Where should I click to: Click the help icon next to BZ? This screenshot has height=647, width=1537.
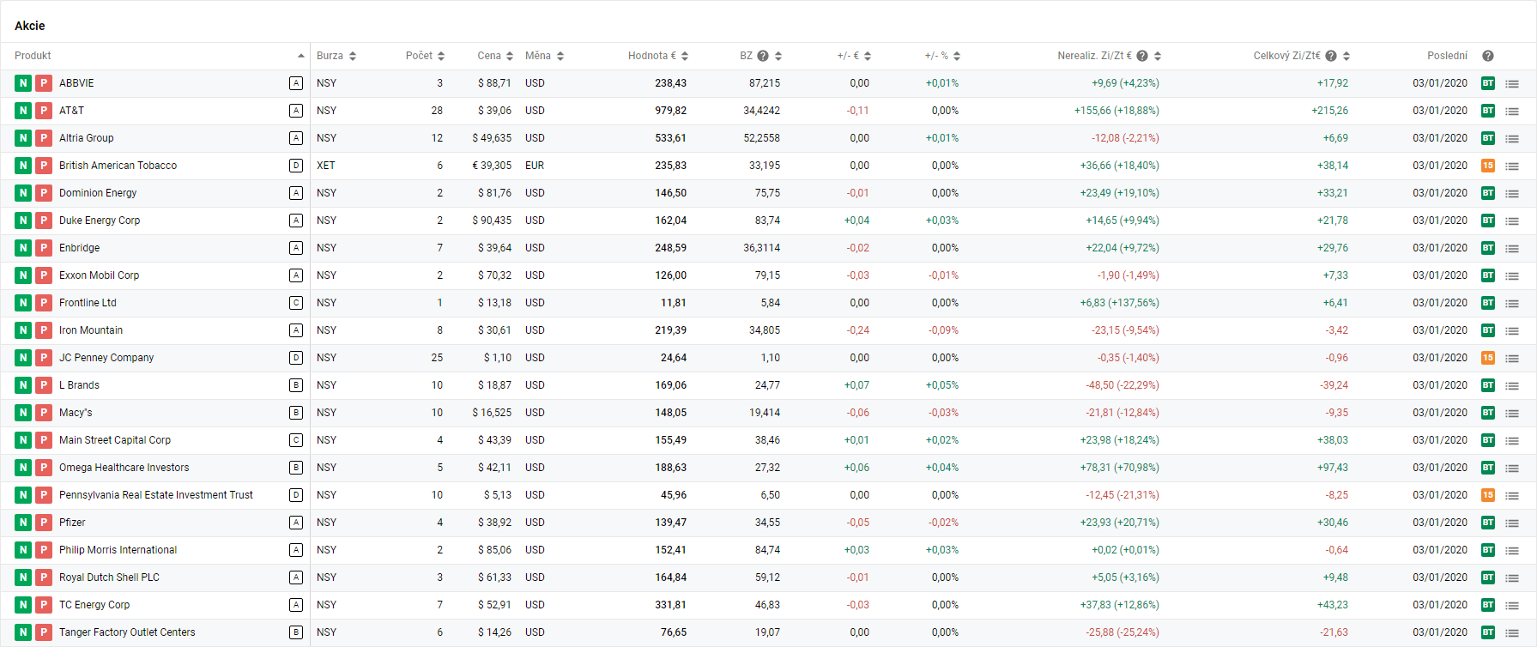click(763, 56)
